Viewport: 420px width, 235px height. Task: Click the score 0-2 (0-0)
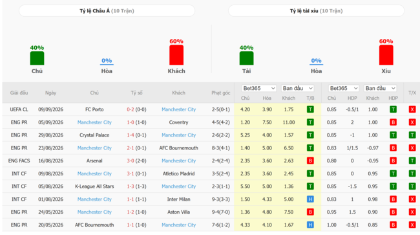136,109
